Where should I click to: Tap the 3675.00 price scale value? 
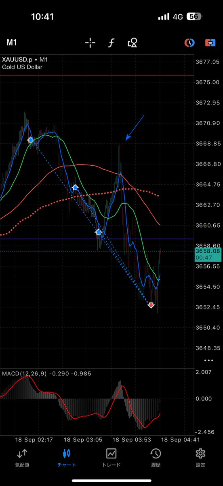[x=207, y=82]
